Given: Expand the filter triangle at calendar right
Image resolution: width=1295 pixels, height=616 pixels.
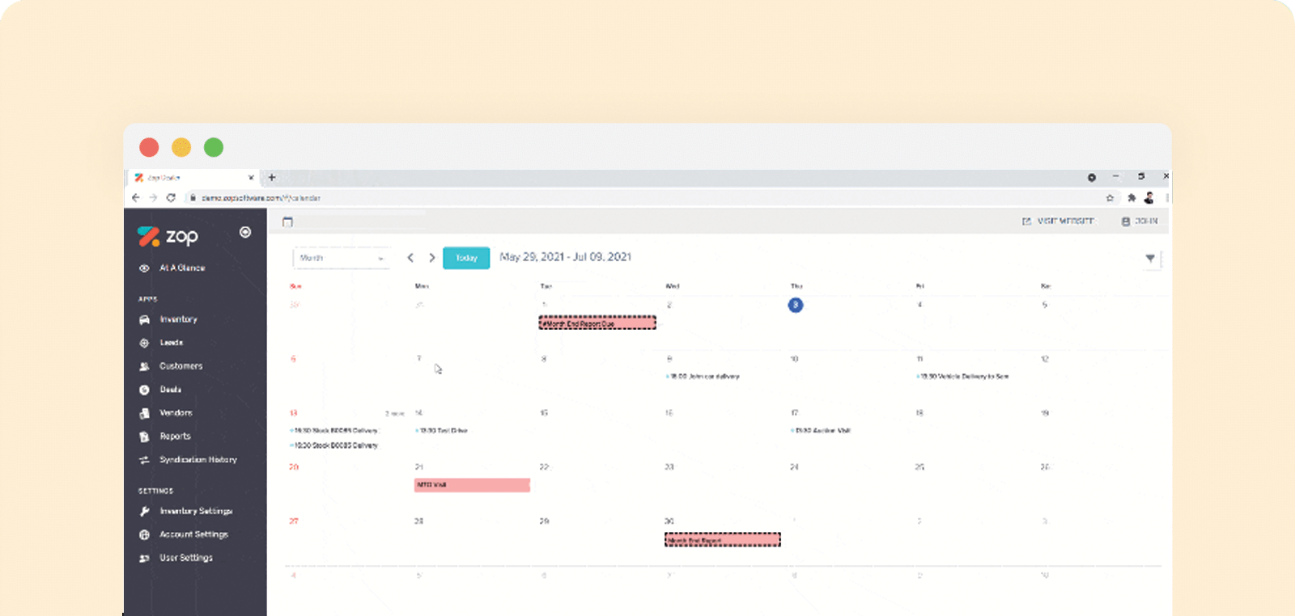Looking at the screenshot, I should coord(1150,259).
